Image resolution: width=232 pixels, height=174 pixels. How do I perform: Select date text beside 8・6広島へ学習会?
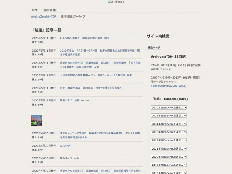click(44, 40)
